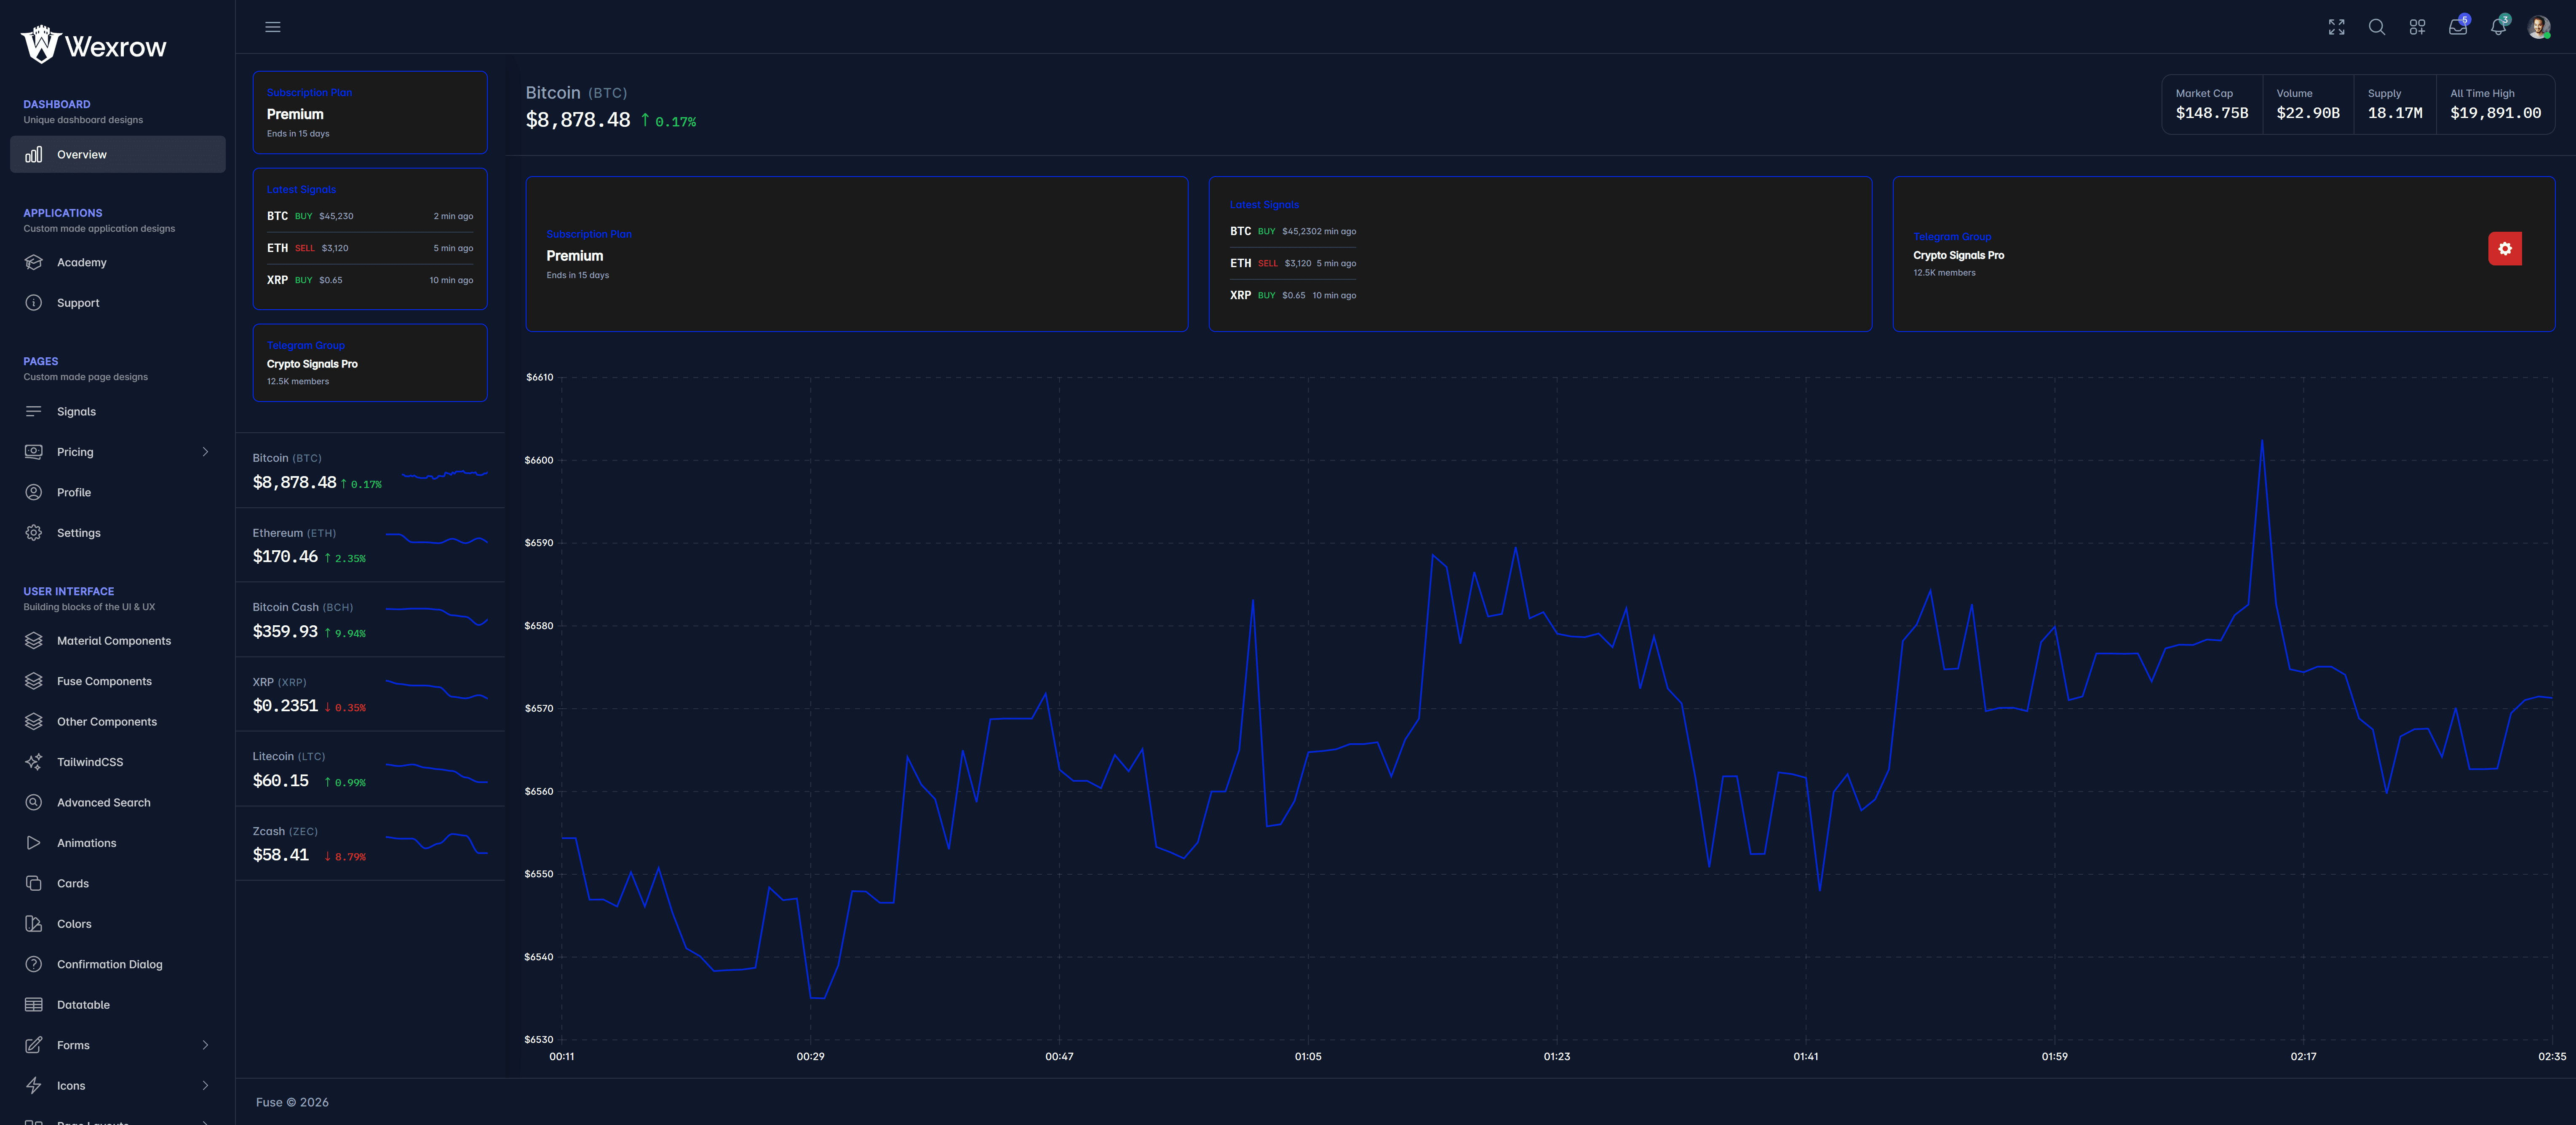Open the search icon in the header
This screenshot has height=1125, width=2576.
[x=2377, y=27]
